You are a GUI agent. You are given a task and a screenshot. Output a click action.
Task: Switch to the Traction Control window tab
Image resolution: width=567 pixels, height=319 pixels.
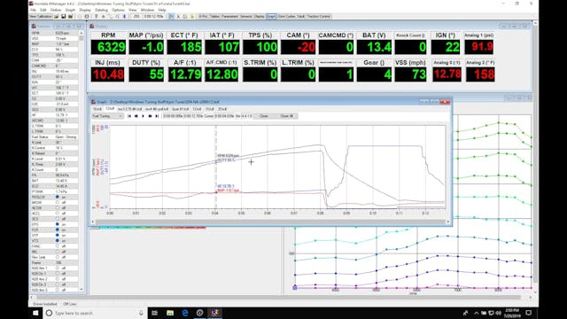[x=319, y=16]
